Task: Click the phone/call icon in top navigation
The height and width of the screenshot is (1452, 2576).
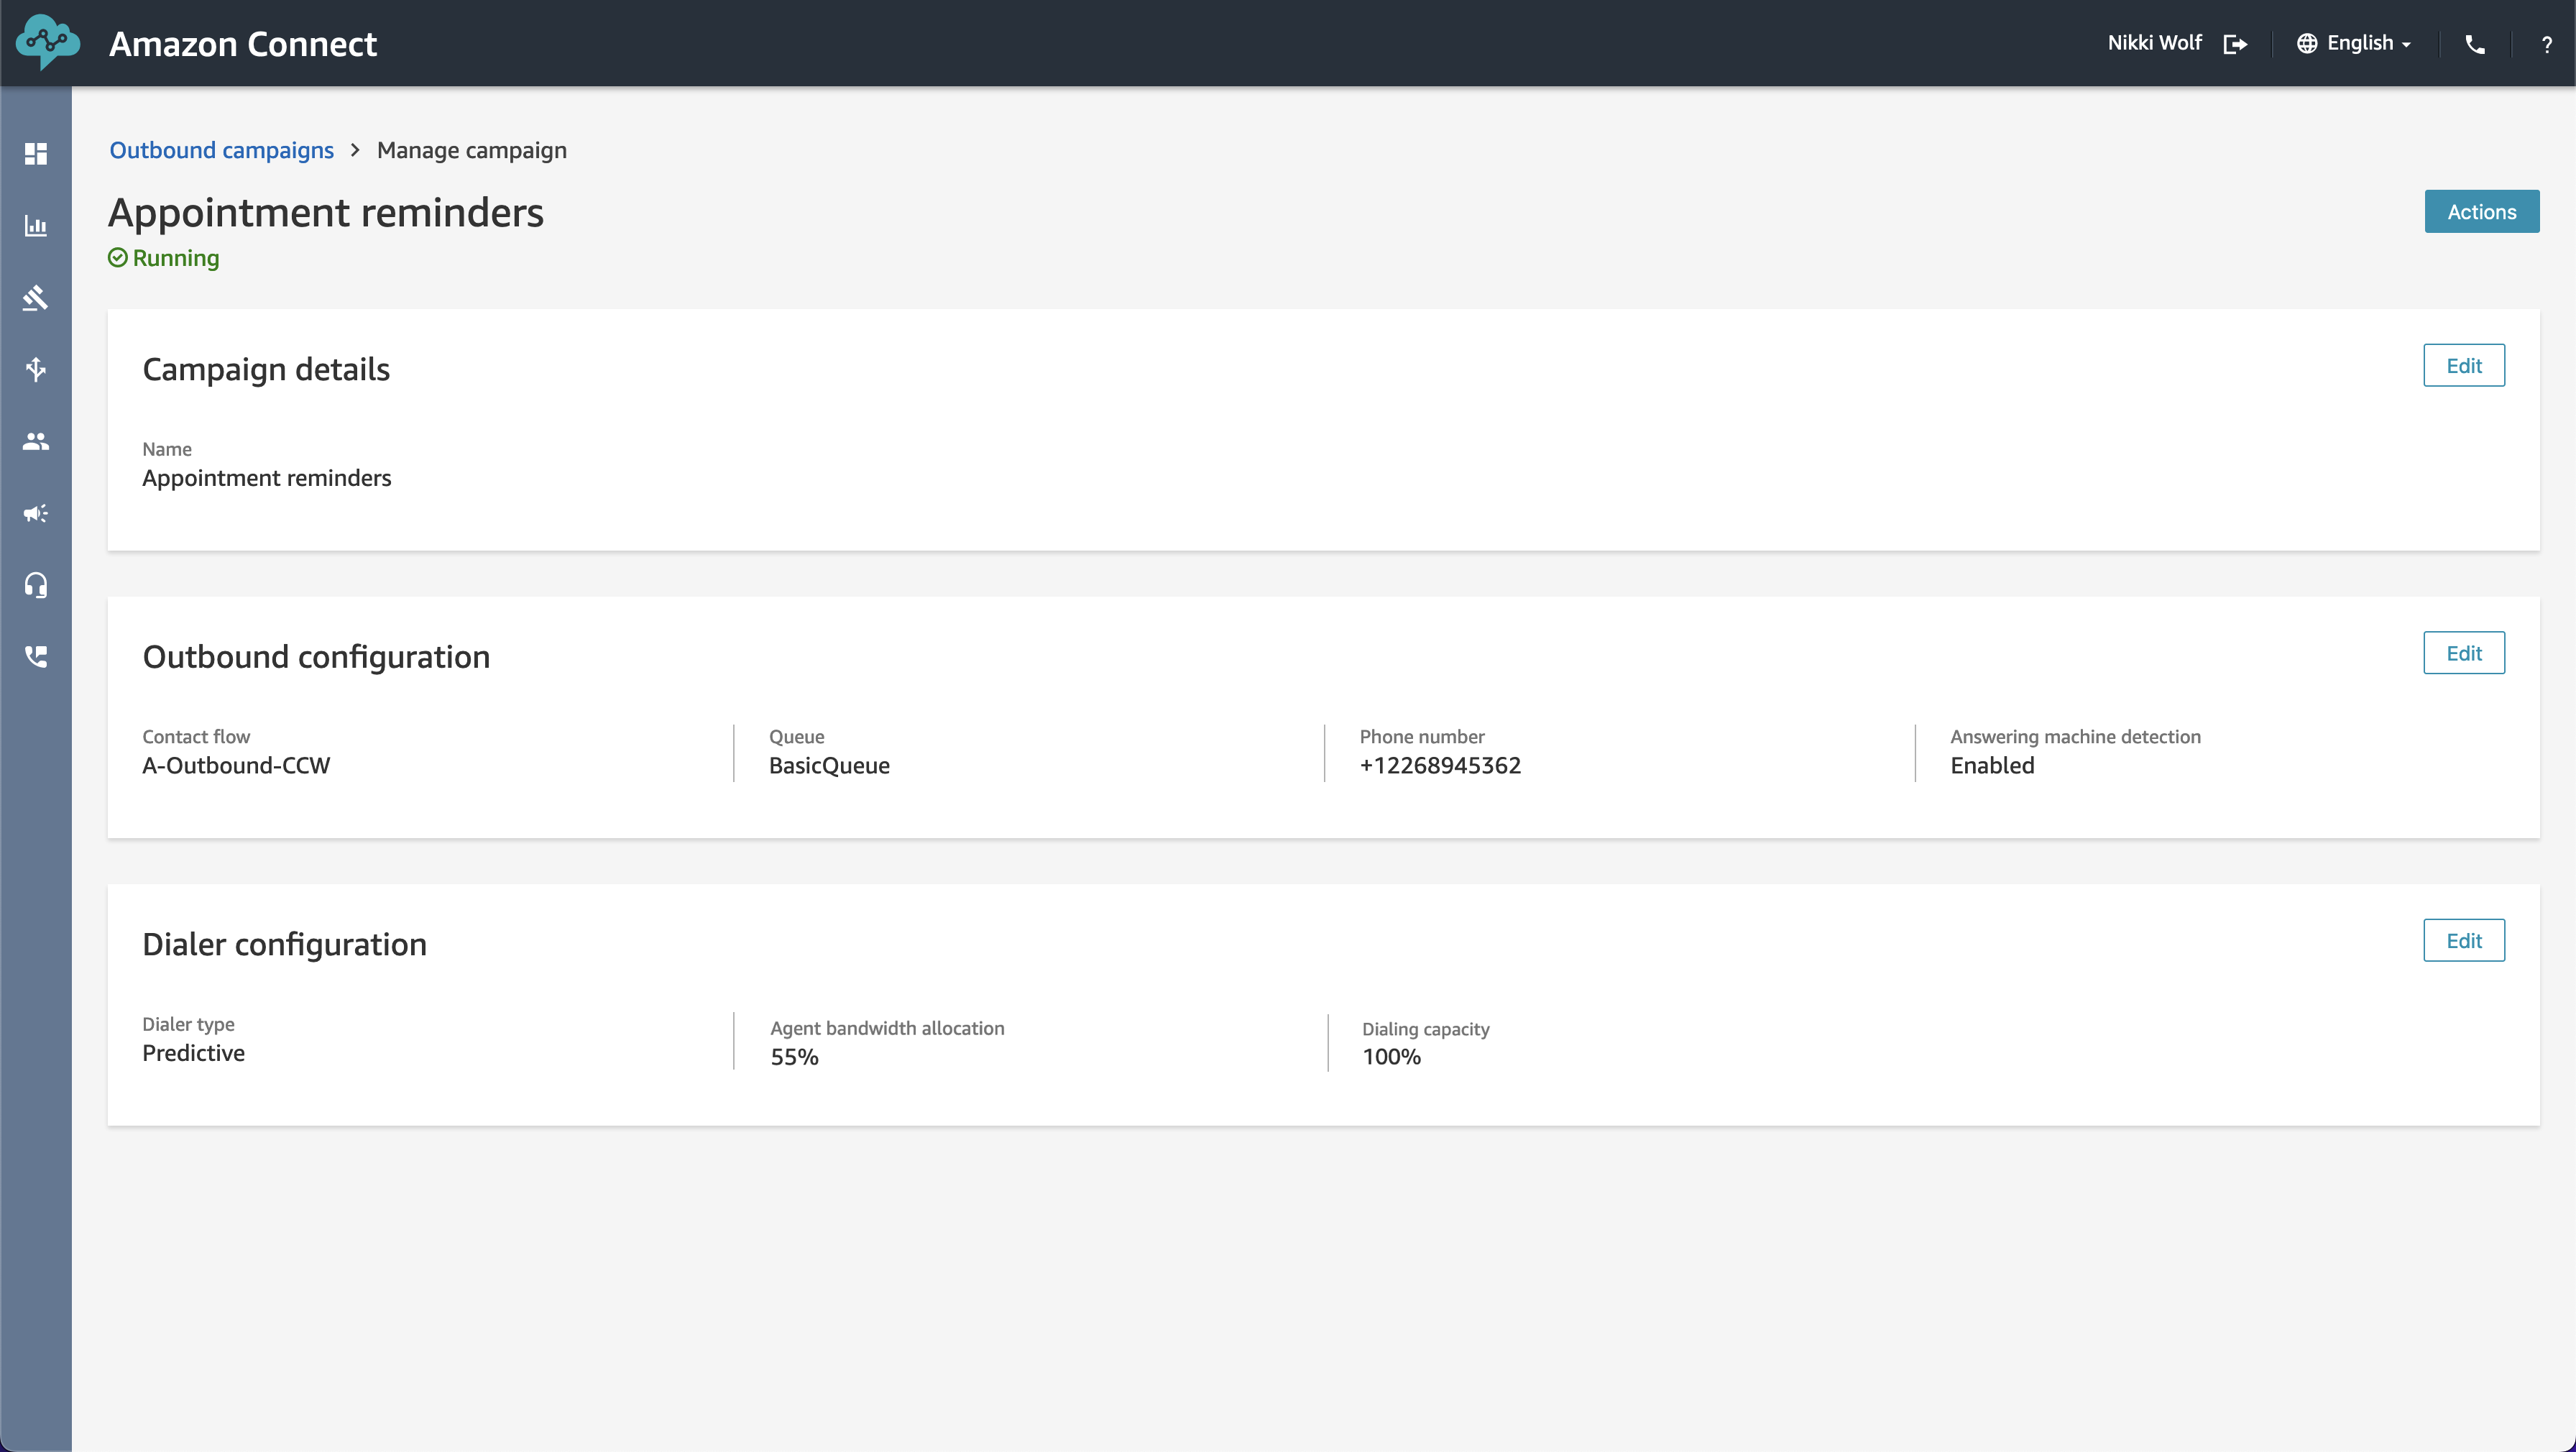Action: [2473, 42]
